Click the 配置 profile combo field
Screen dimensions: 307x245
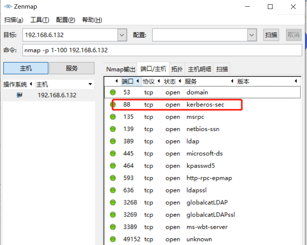click(200, 35)
